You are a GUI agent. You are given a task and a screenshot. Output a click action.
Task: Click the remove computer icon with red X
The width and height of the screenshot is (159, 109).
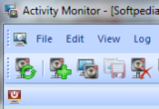(x=142, y=68)
